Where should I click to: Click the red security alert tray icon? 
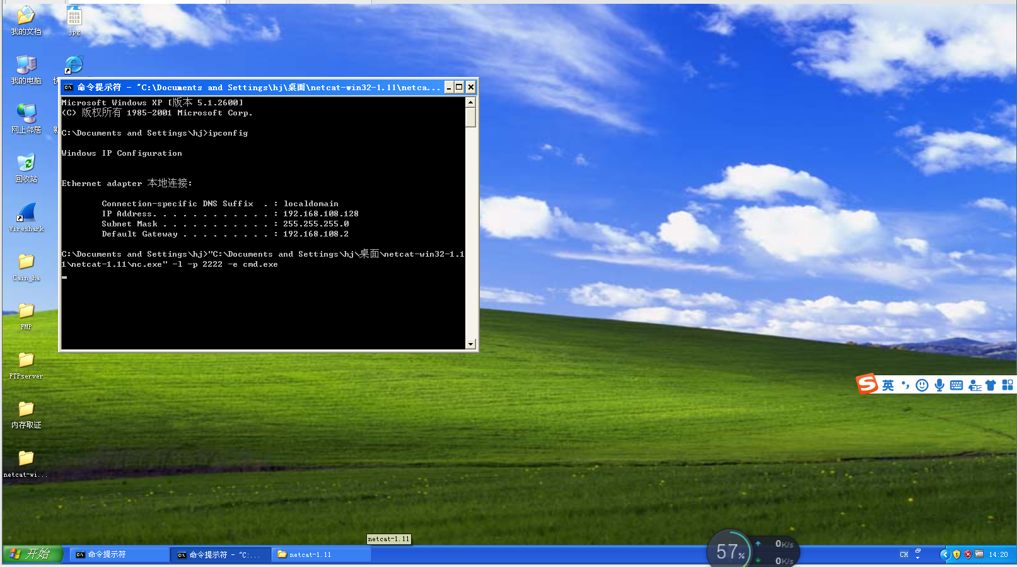pyautogui.click(x=968, y=554)
